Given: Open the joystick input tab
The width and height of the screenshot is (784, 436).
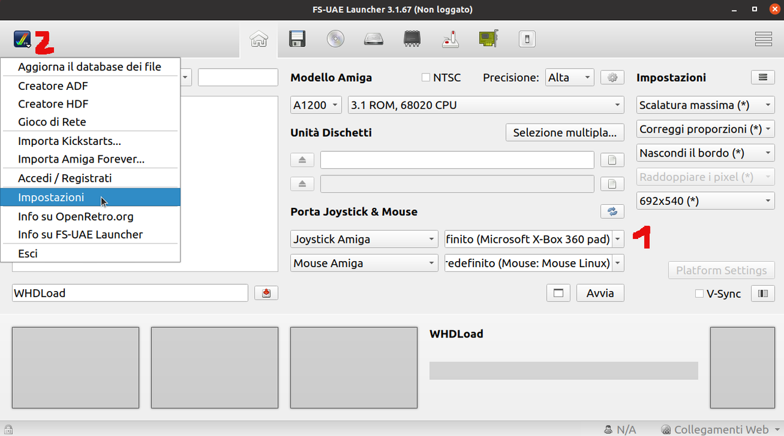Looking at the screenshot, I should 450,40.
